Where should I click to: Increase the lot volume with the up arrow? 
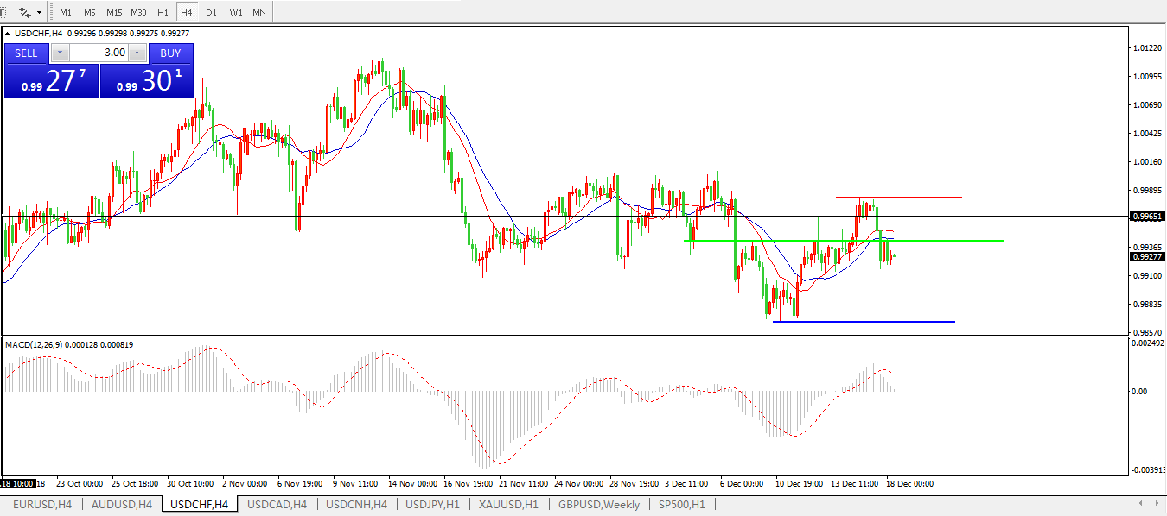(x=137, y=53)
